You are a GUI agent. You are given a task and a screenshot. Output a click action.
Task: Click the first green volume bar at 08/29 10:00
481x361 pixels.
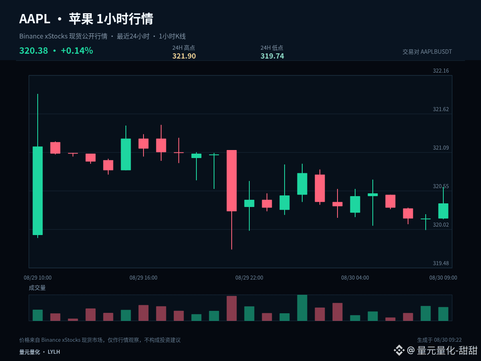pos(38,315)
